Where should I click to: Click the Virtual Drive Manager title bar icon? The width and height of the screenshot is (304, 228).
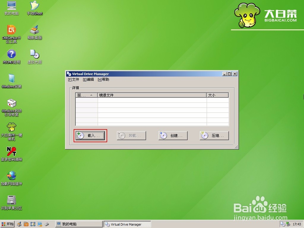pyautogui.click(x=69, y=74)
